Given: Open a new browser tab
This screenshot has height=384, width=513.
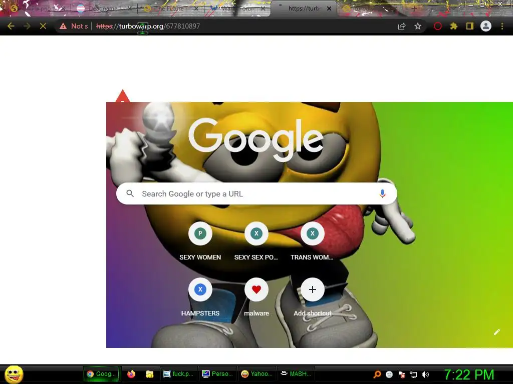Looking at the screenshot, I should coord(414,8).
